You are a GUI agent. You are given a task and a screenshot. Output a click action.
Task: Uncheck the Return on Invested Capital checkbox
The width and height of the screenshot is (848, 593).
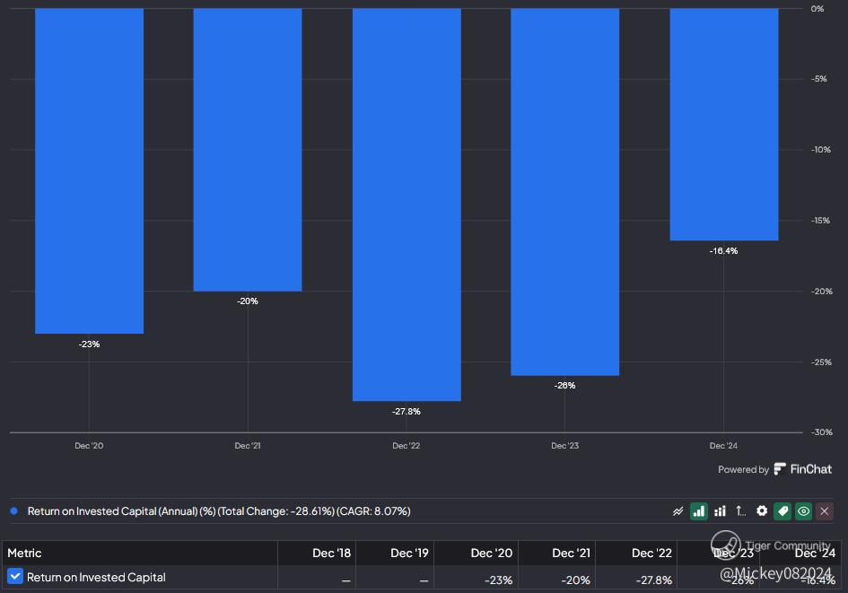[15, 577]
